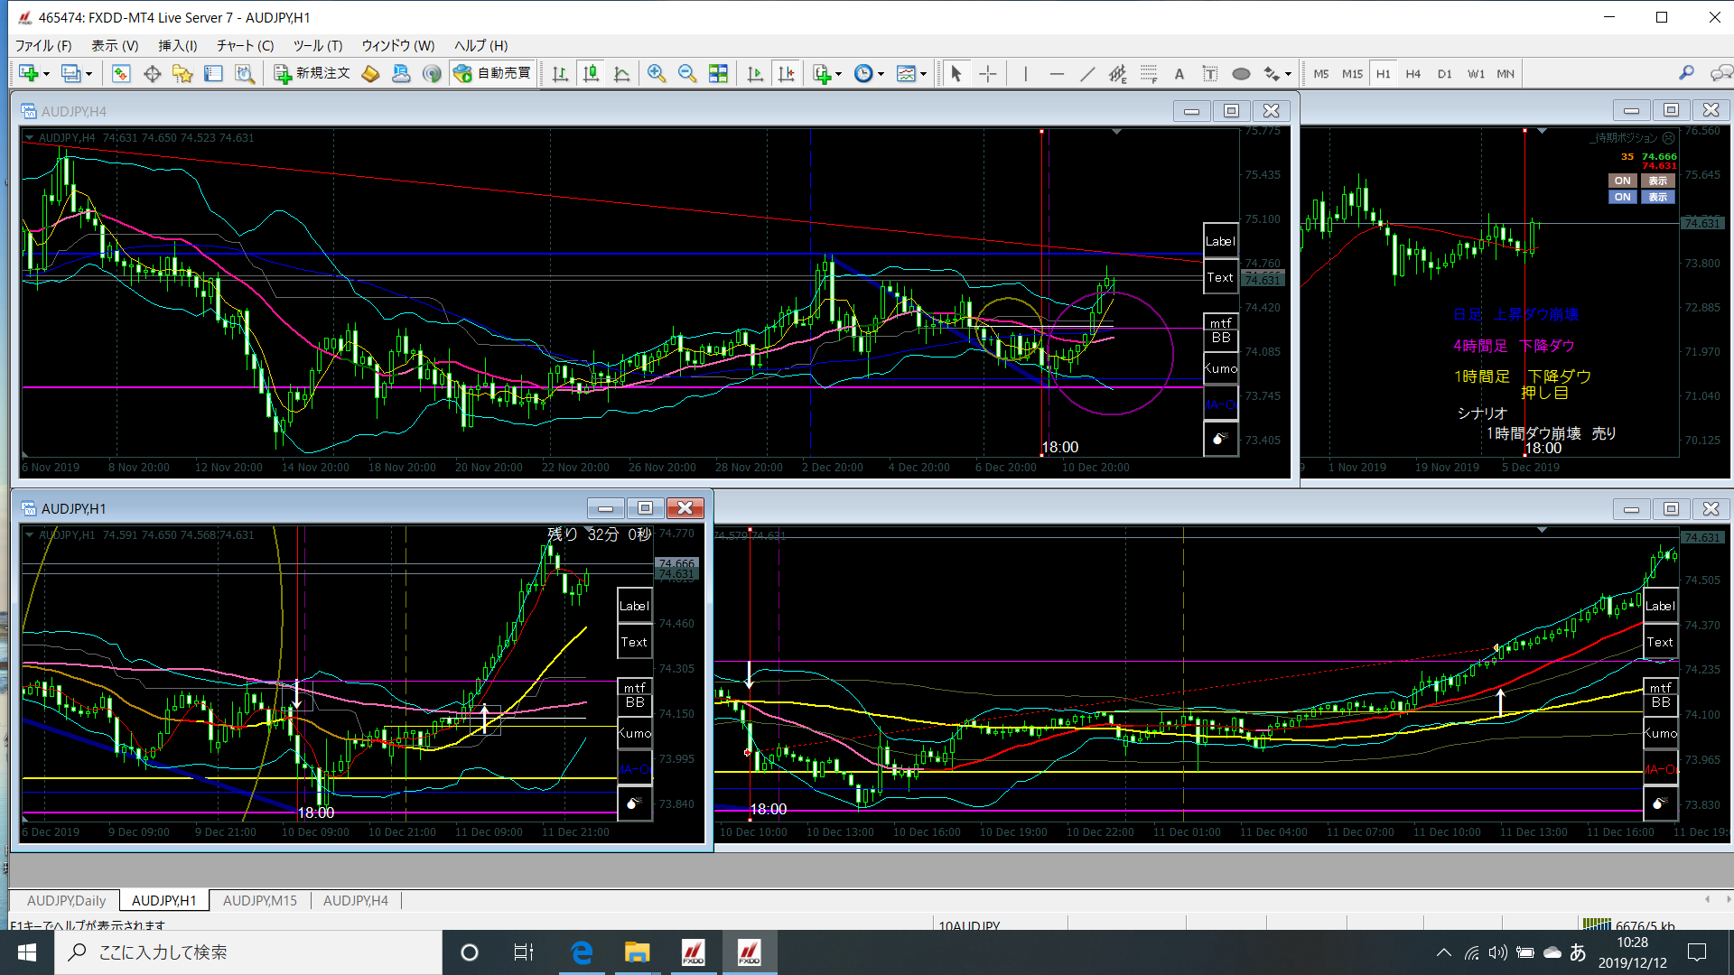The height and width of the screenshot is (975, 1734).
Task: Switch to D1 timeframe
Action: pos(1445,74)
